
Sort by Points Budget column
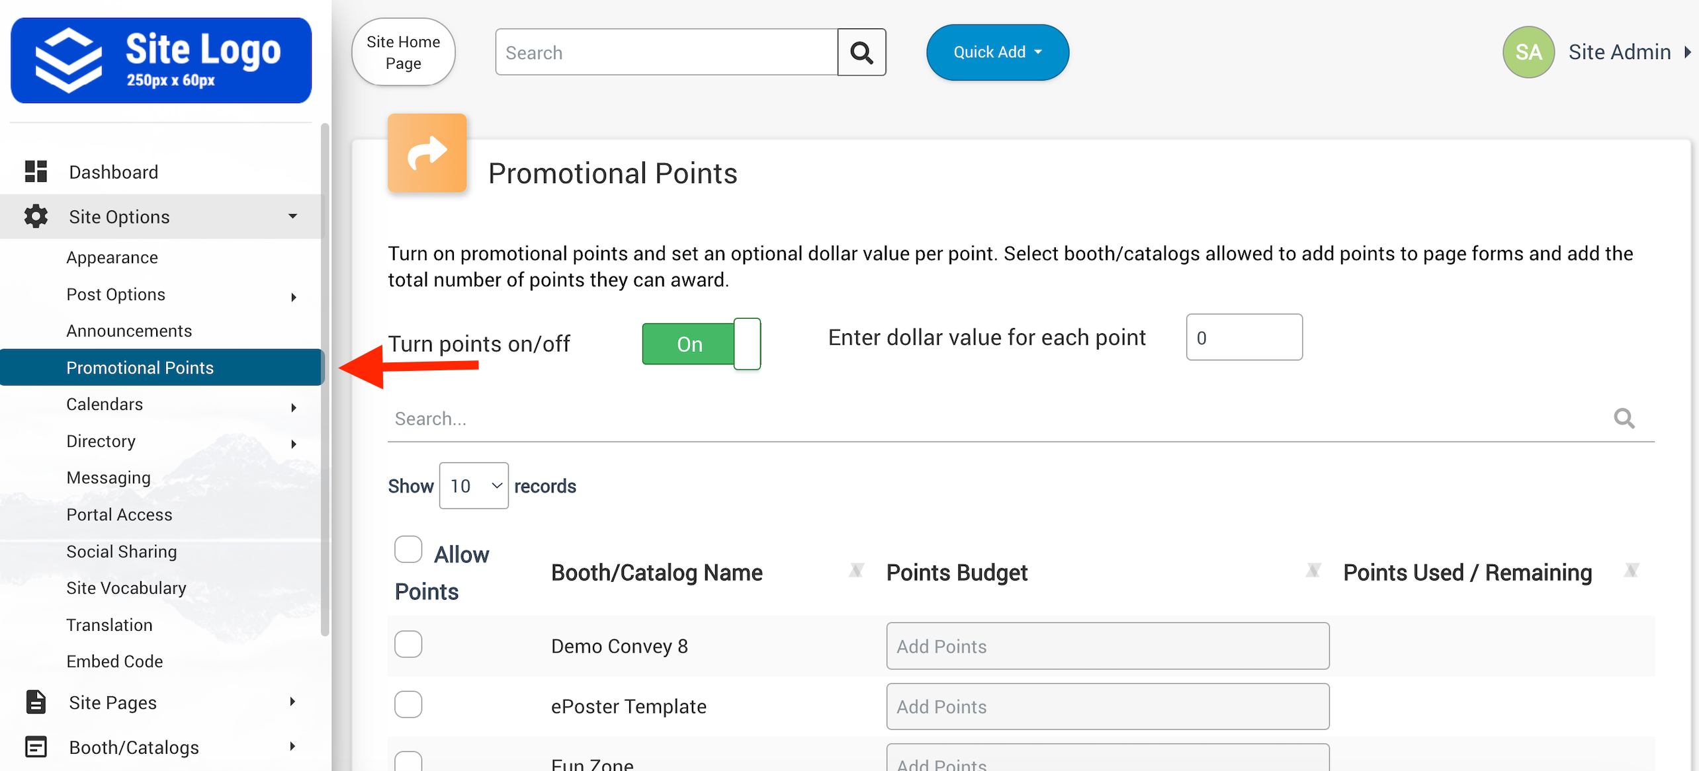click(1313, 571)
